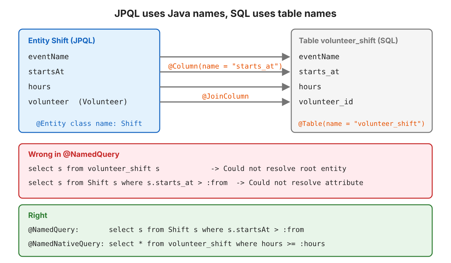
Task: Click the '@Table(name = "volunteer_shift")' annotation
Action: click(x=361, y=124)
